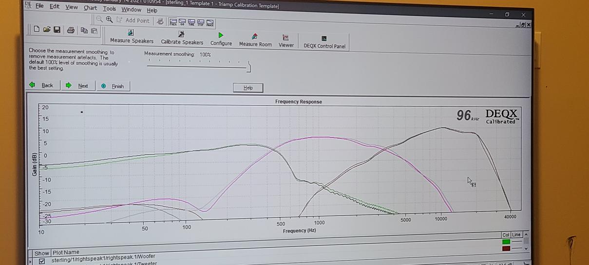Open the View menu

click(x=72, y=7)
